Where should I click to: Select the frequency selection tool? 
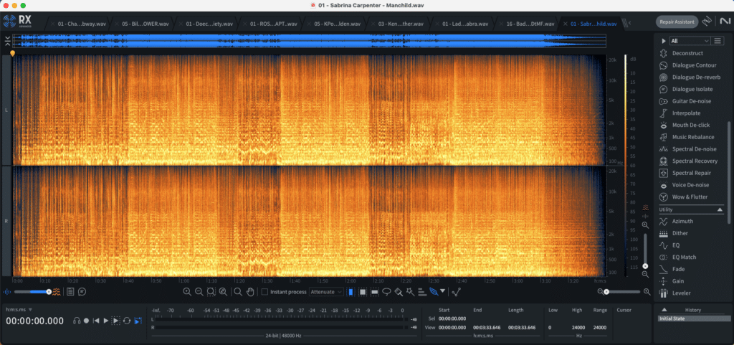click(374, 292)
